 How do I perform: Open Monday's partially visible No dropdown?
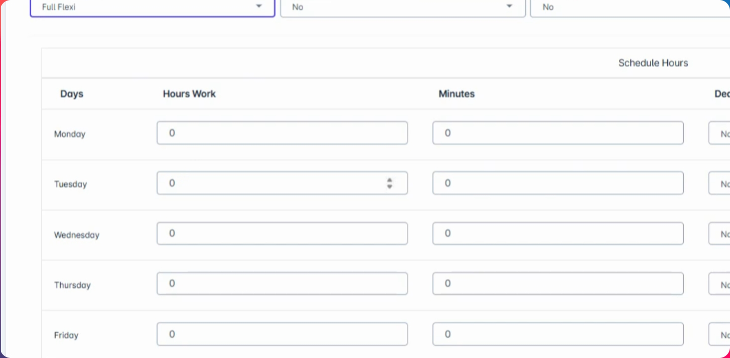click(720, 134)
